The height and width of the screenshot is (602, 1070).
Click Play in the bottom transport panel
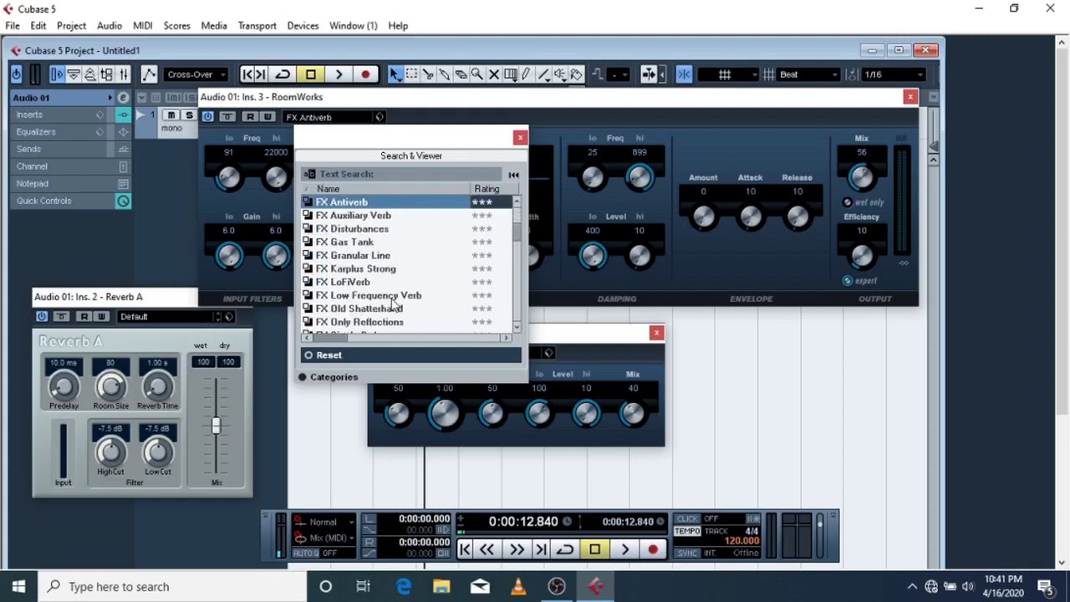[x=624, y=549]
